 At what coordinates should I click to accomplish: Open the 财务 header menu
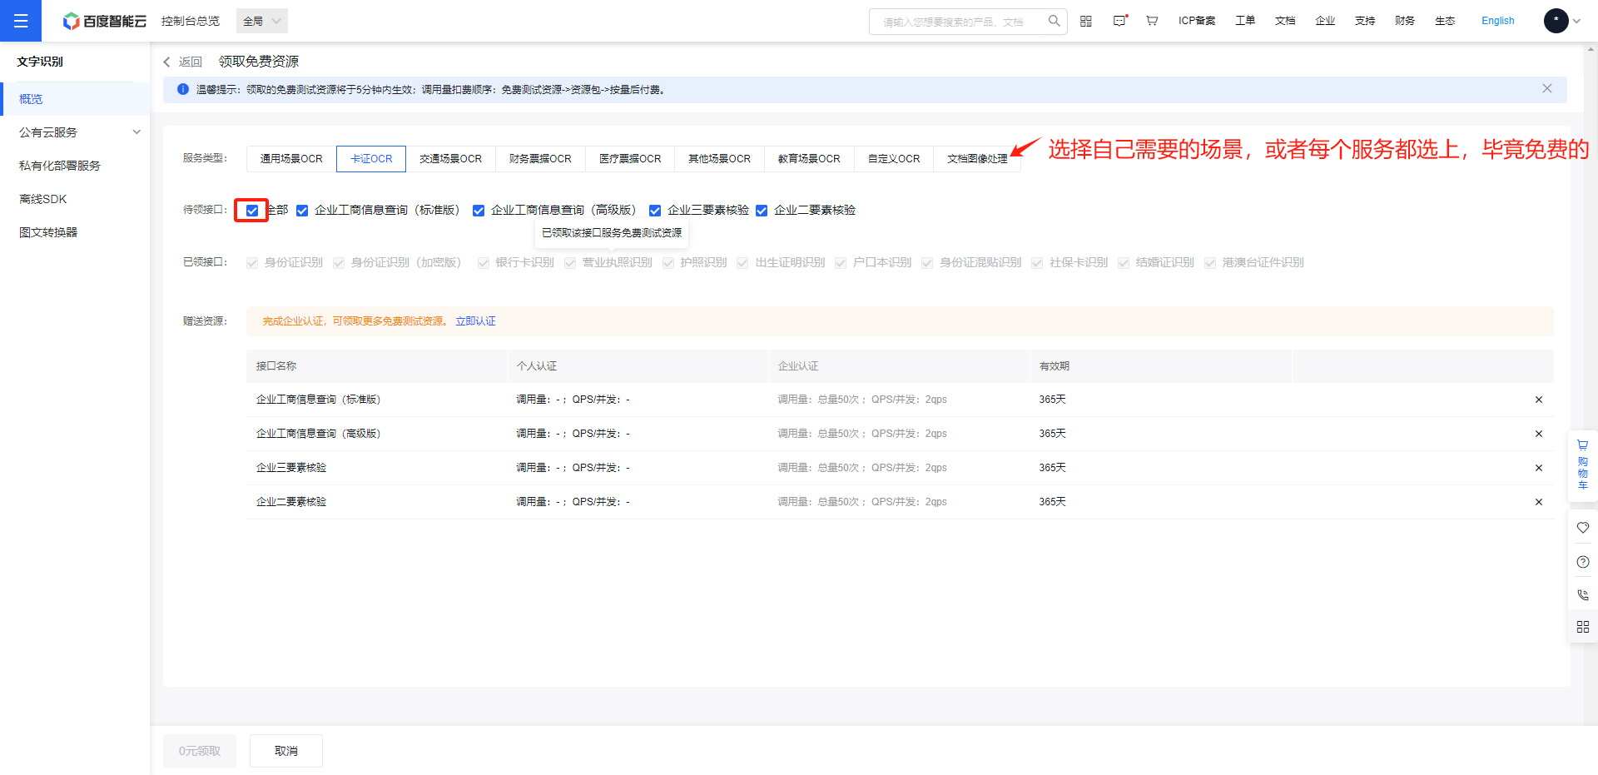[1405, 21]
